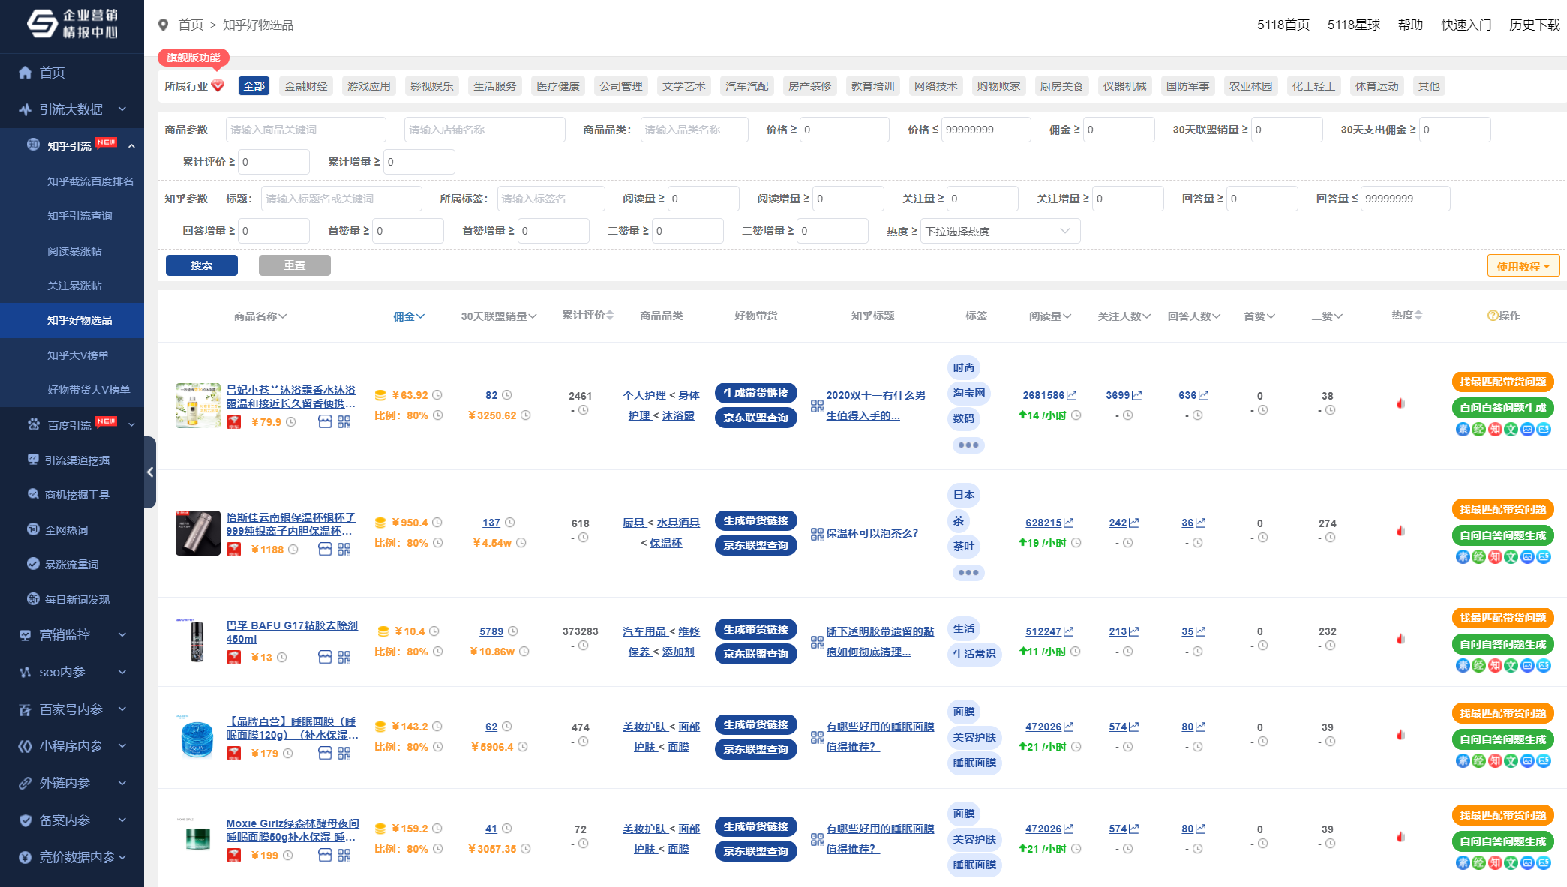Collapse the 知乎引流 sidebar section
Image resolution: width=1567 pixels, height=887 pixels.
[x=72, y=145]
